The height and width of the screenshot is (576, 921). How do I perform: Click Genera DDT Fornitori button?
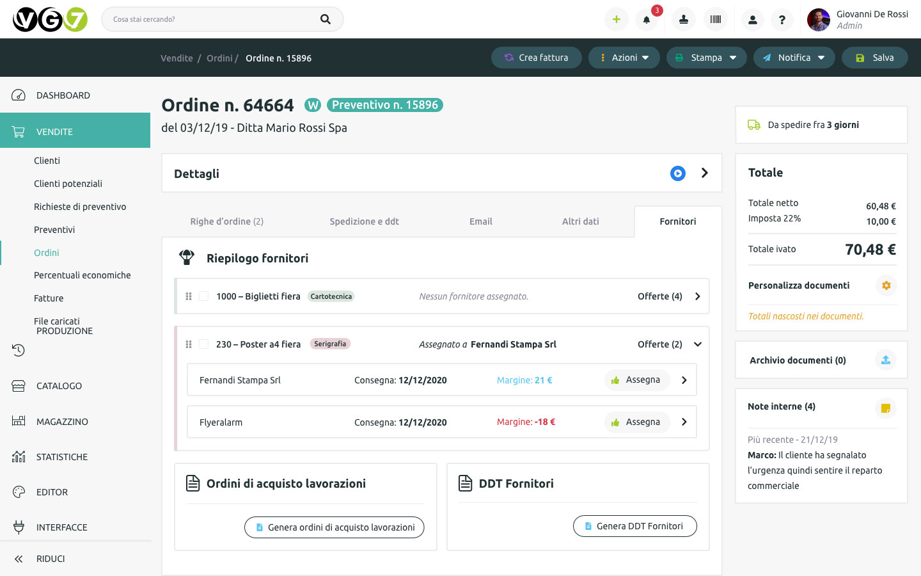(634, 526)
